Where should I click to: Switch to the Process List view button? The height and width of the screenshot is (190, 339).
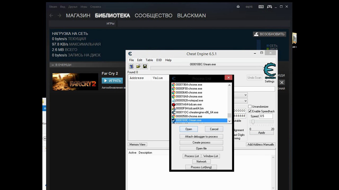[x=192, y=156]
